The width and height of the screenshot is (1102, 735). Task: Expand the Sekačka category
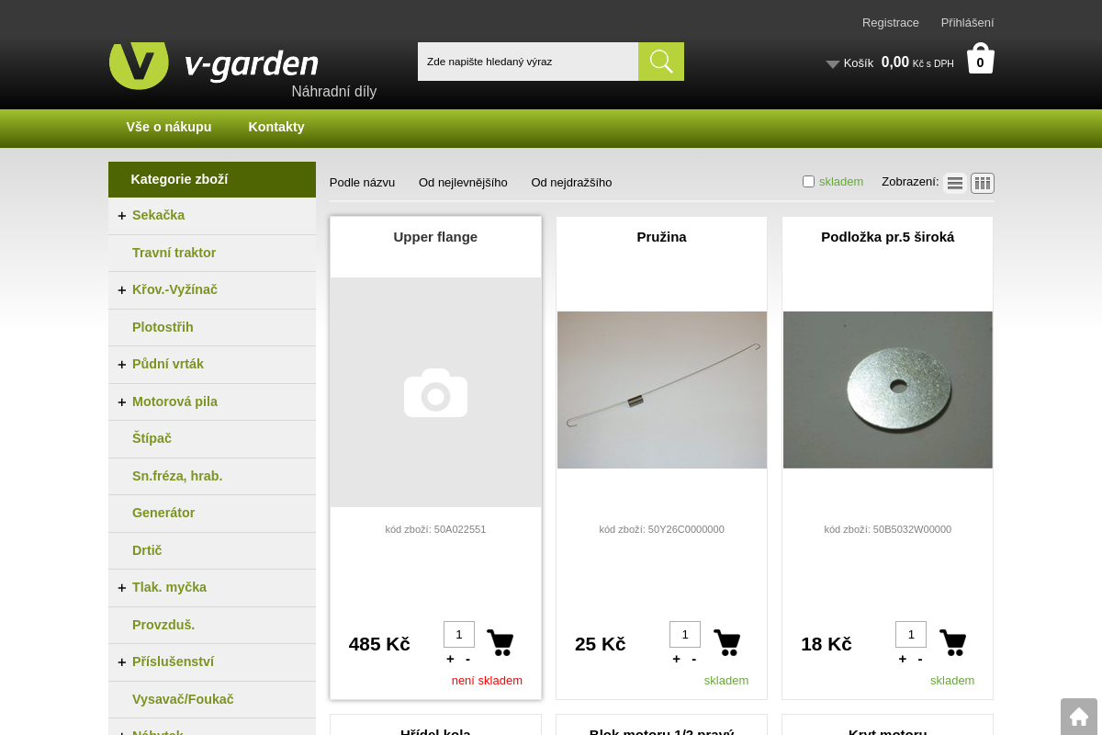coord(122,215)
